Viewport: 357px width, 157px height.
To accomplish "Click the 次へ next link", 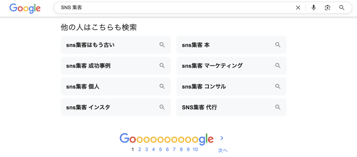I will coord(223,151).
